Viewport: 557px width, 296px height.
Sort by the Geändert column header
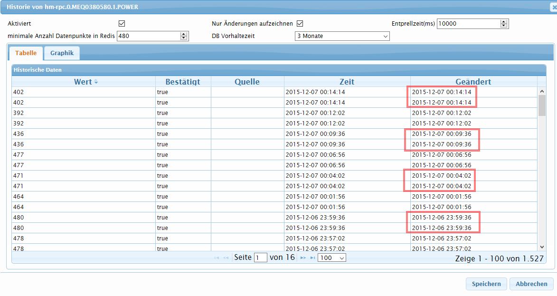pyautogui.click(x=473, y=82)
